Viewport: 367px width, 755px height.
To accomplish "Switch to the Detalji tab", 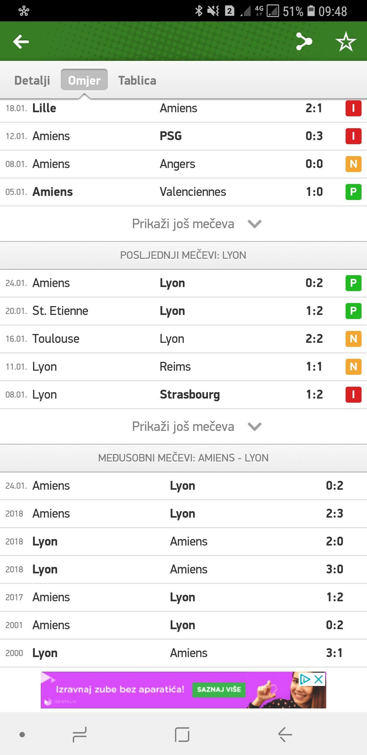I will 32,81.
